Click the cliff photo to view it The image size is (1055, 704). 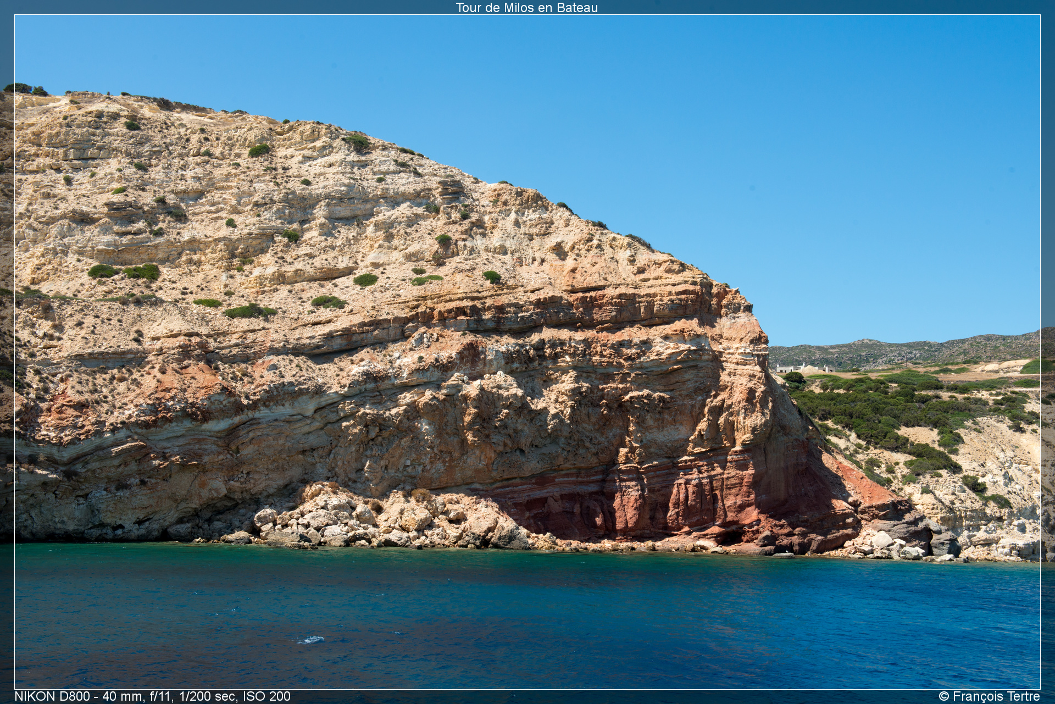point(527,352)
